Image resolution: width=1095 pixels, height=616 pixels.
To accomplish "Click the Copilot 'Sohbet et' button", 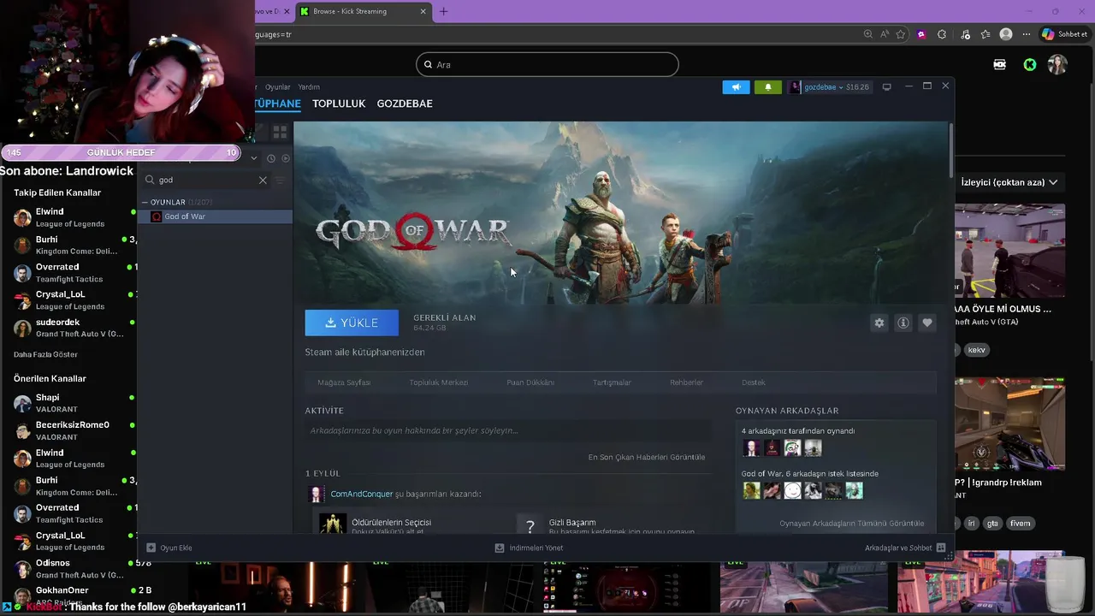I will (1064, 34).
